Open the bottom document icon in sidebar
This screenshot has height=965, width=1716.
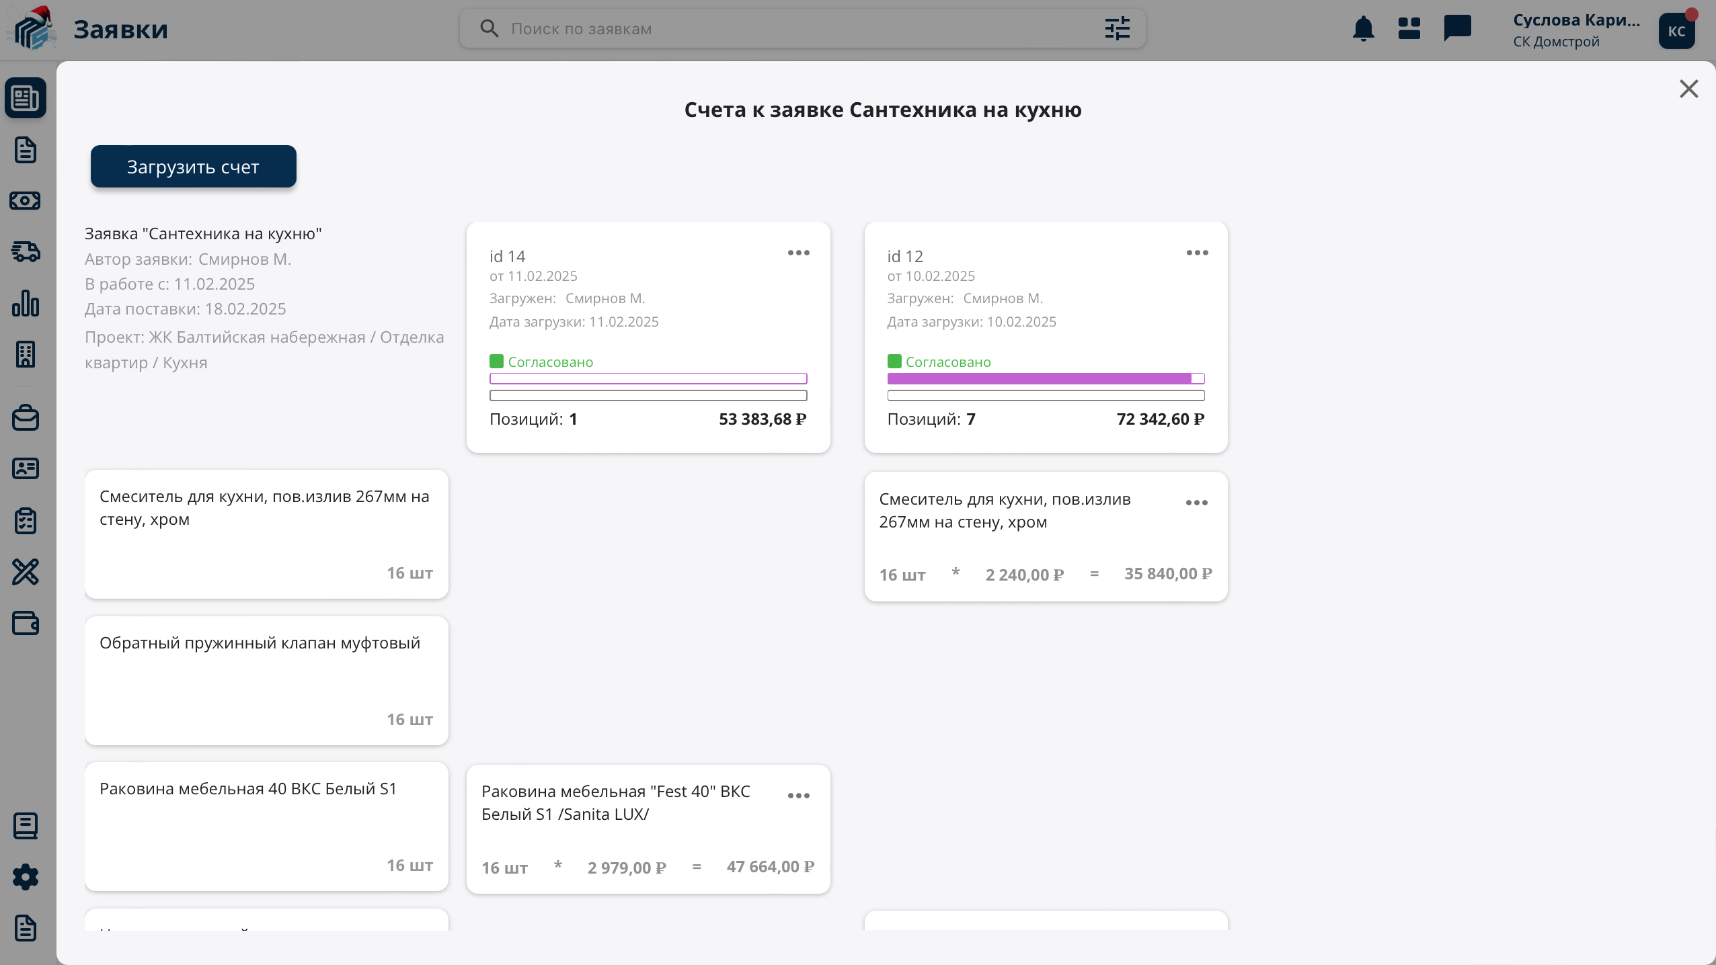[26, 928]
